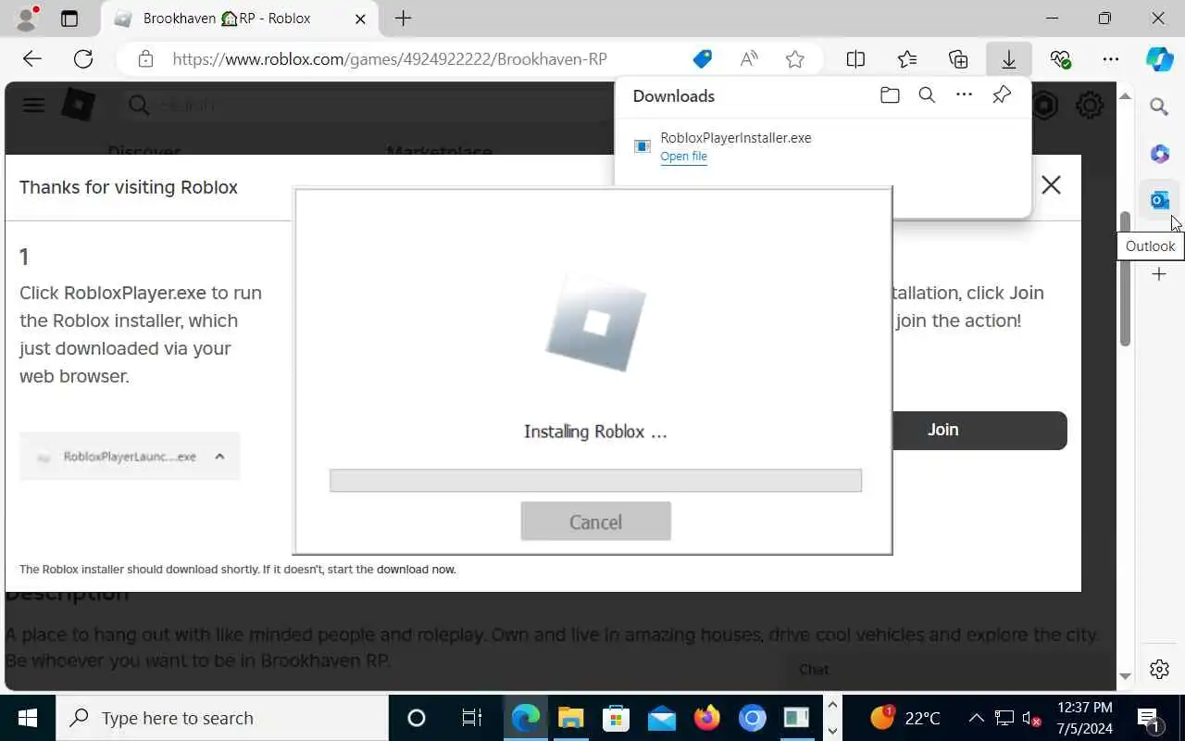Open File Explorer from taskbar

(570, 718)
